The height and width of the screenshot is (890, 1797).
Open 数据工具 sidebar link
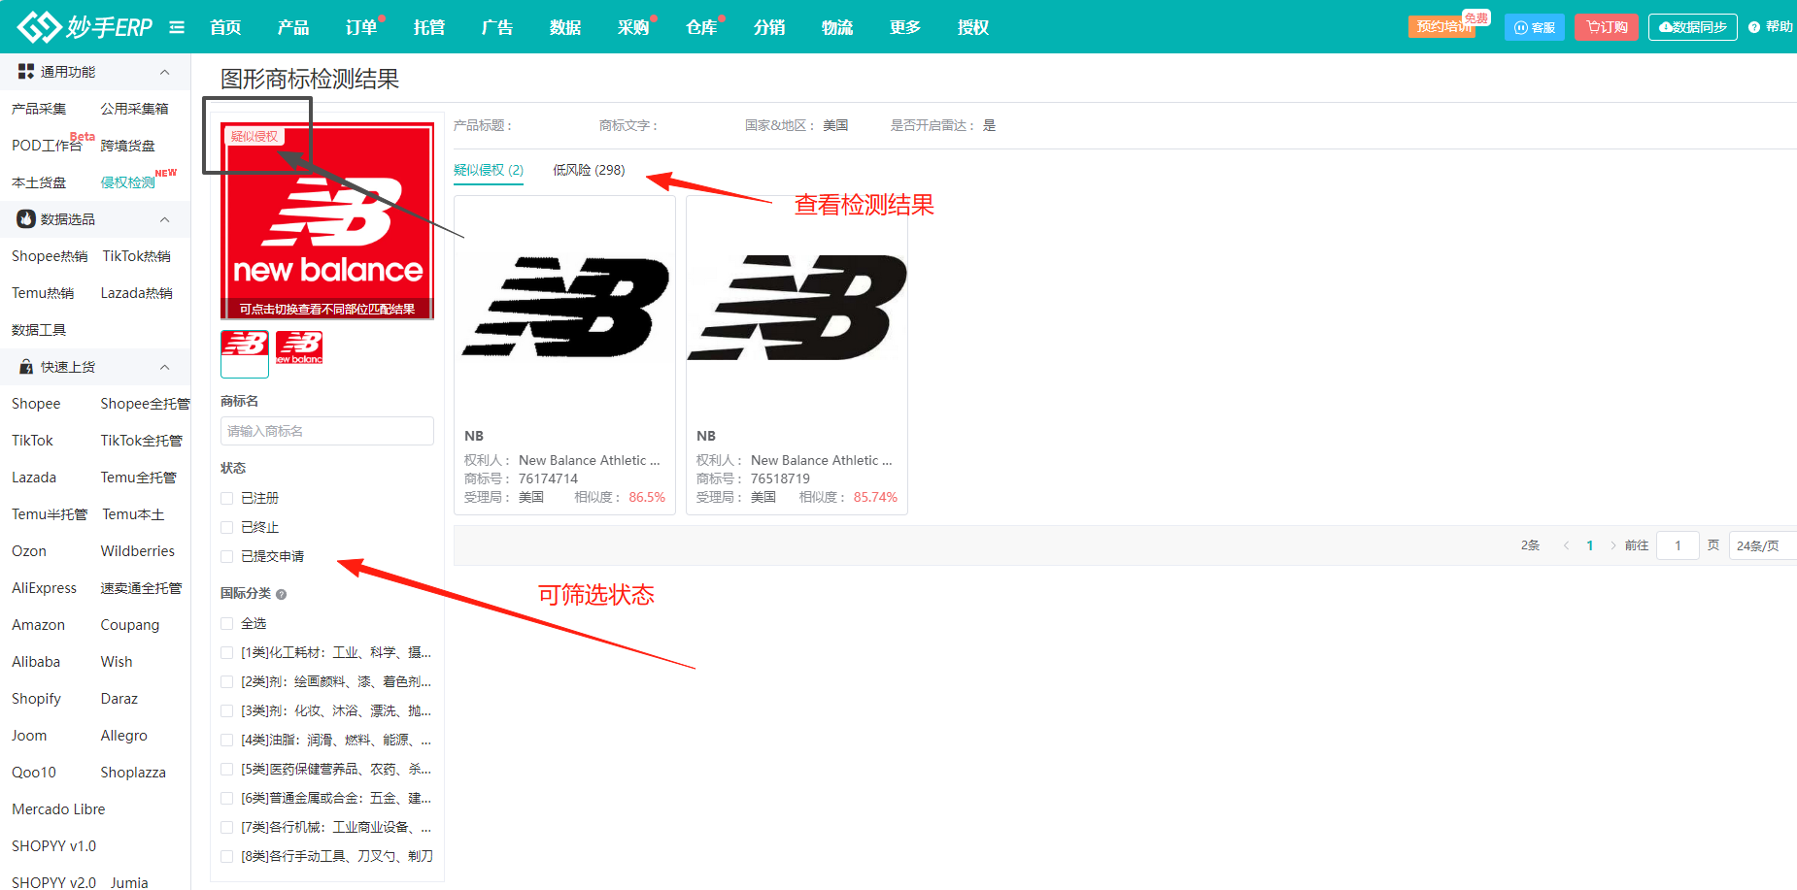[x=39, y=330]
